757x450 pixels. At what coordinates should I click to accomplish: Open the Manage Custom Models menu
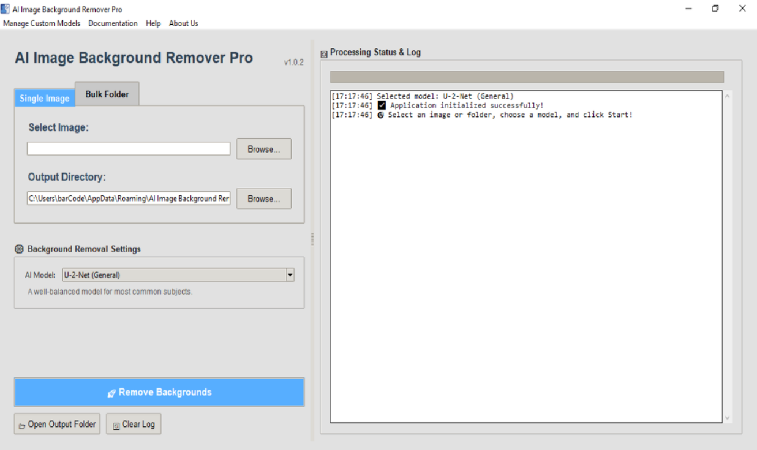[x=41, y=23]
